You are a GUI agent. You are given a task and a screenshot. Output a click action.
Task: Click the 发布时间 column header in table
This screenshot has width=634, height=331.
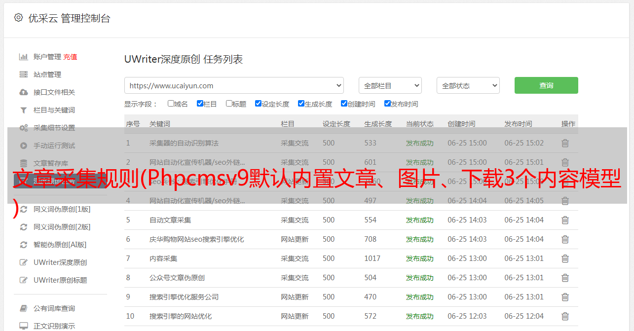click(518, 124)
